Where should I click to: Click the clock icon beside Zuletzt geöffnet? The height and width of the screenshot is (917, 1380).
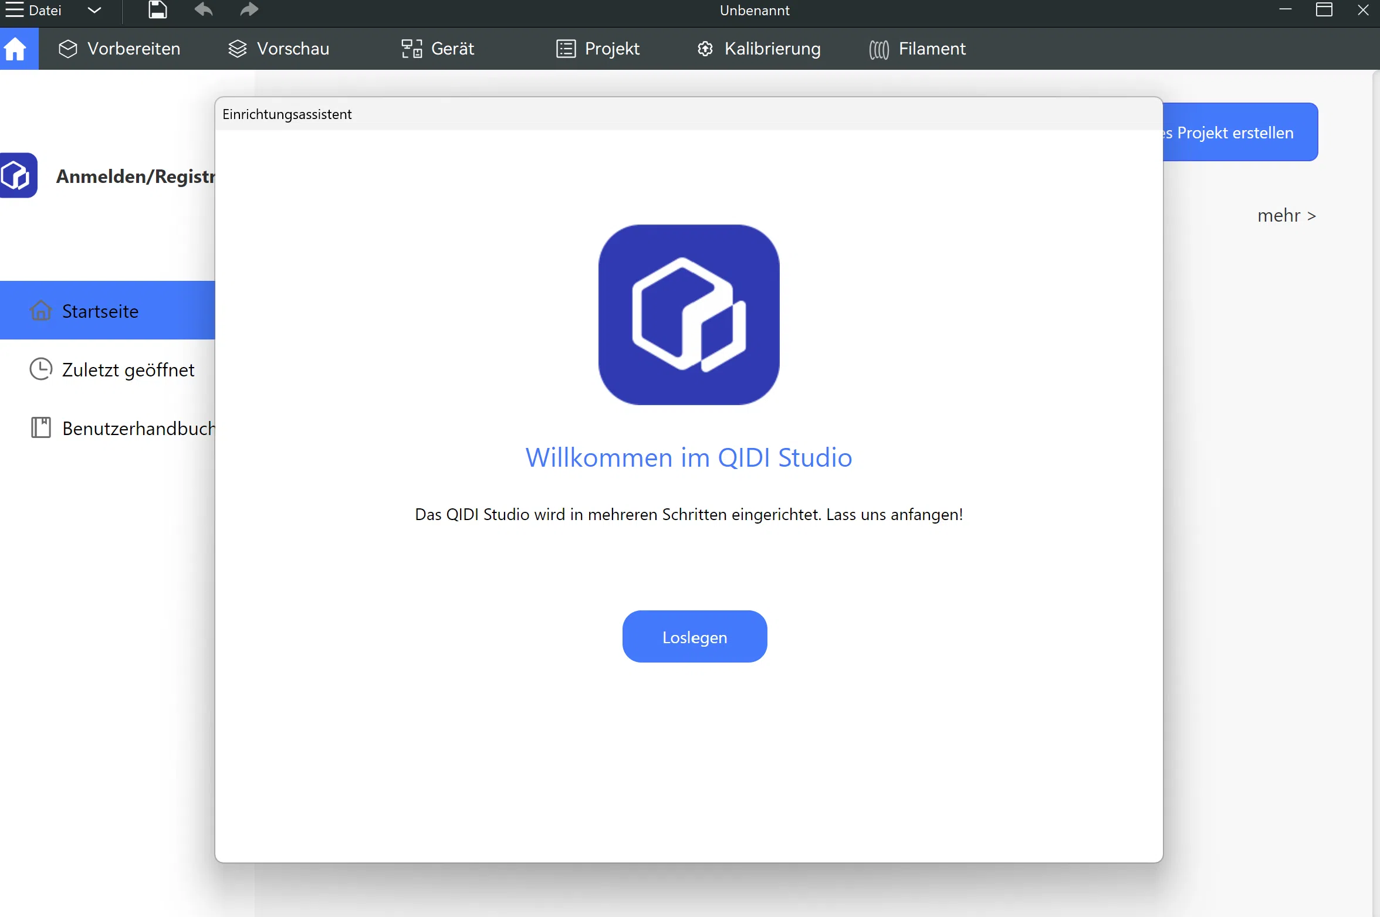pyautogui.click(x=41, y=369)
